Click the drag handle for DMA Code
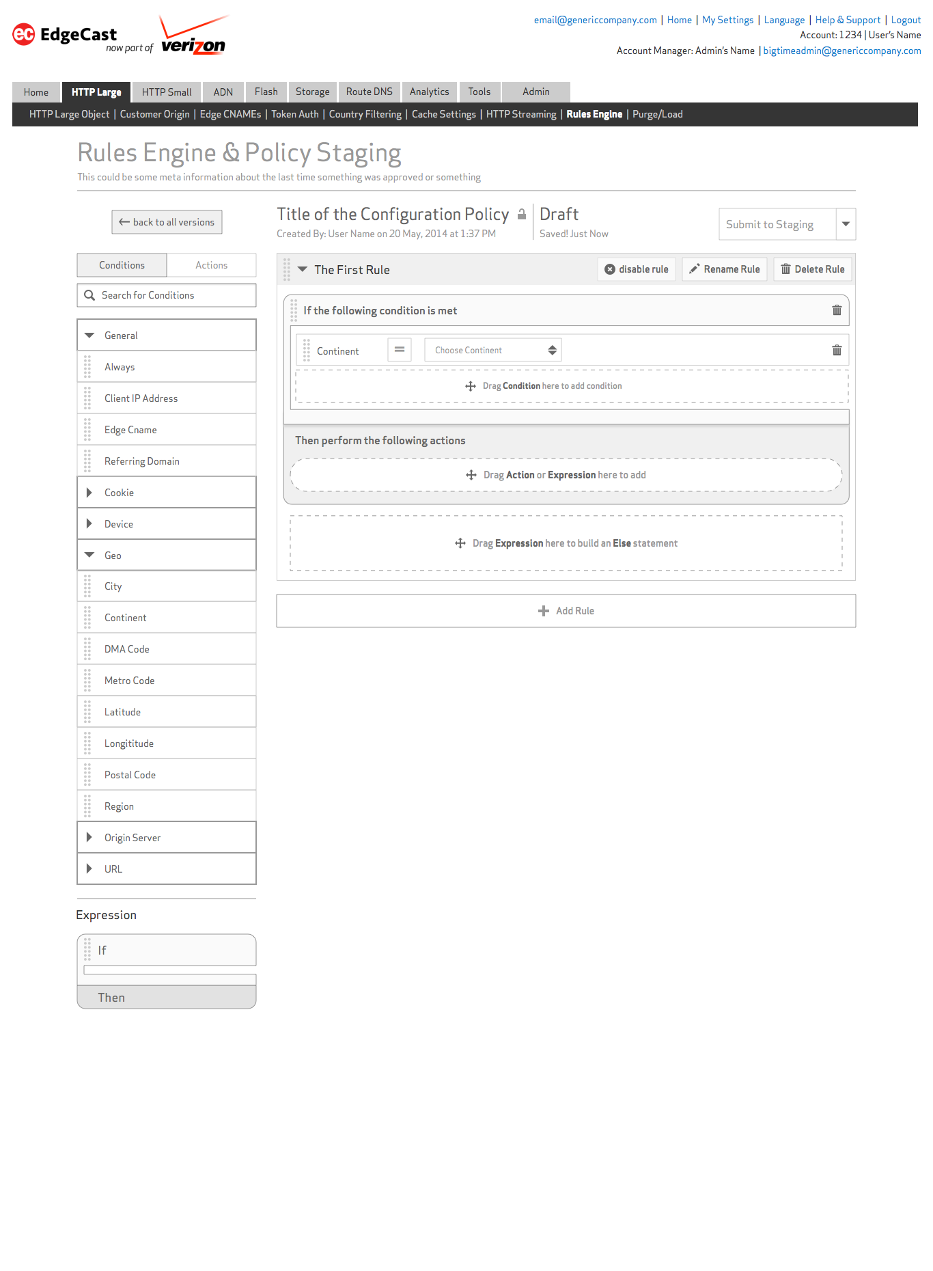The height and width of the screenshot is (1271, 933). click(x=87, y=649)
